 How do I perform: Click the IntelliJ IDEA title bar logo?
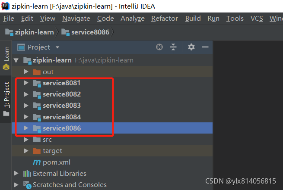pos(6,6)
